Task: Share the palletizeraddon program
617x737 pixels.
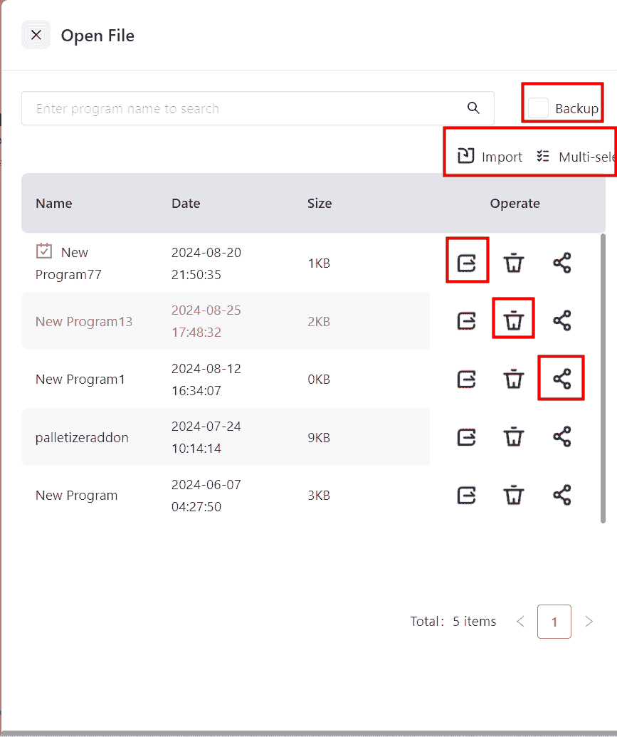Action: [x=562, y=437]
